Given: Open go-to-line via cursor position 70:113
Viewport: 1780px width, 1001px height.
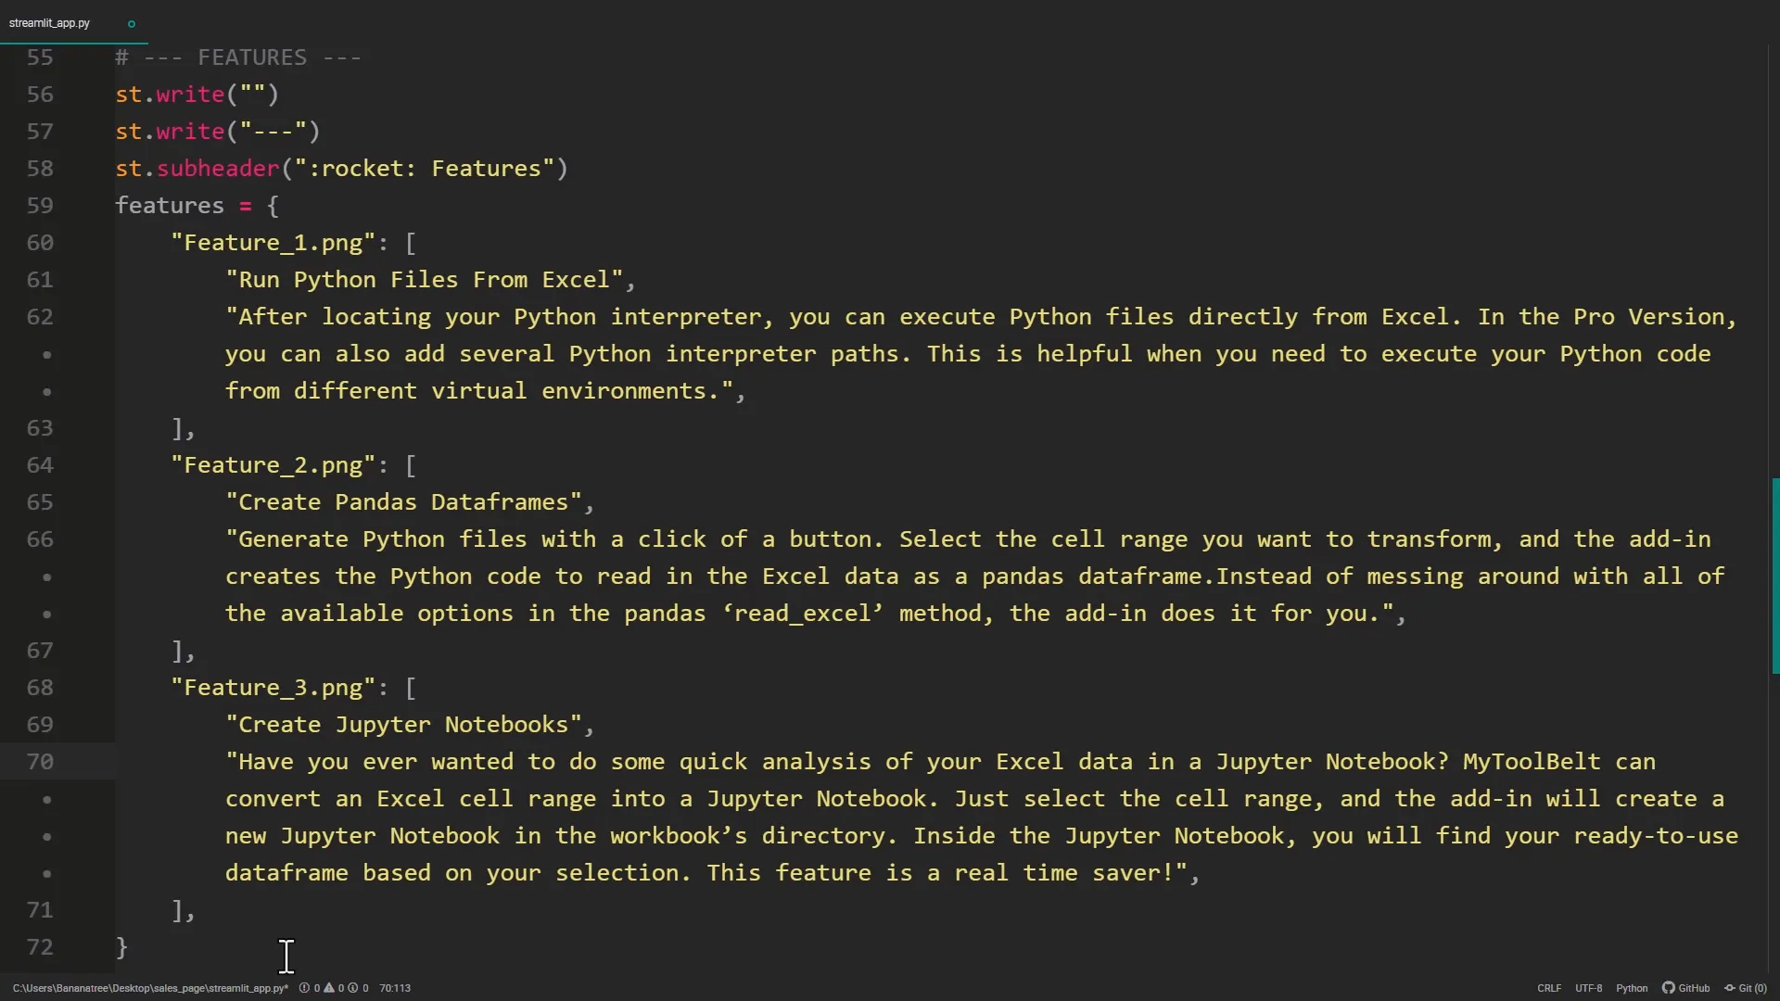Looking at the screenshot, I should coord(395,988).
